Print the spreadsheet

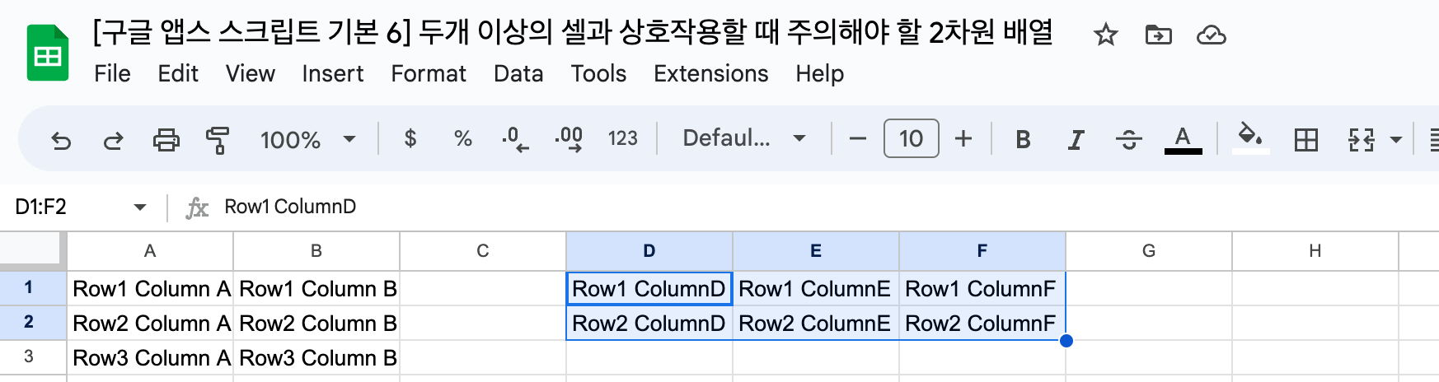(x=166, y=140)
